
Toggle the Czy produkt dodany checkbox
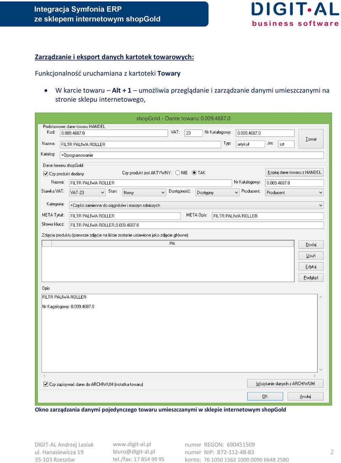coord(45,174)
